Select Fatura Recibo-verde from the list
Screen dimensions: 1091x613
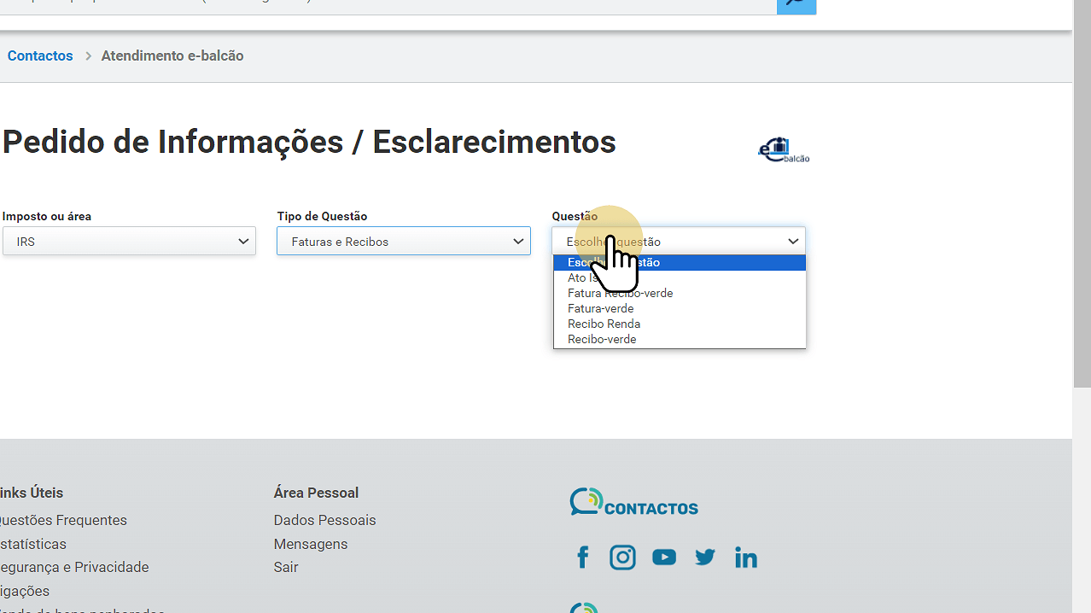pyautogui.click(x=620, y=293)
